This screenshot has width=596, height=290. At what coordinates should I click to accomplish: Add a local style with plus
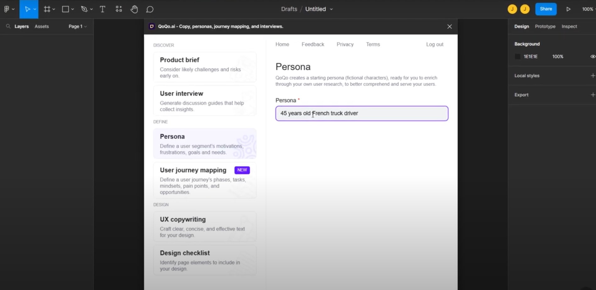(x=593, y=76)
